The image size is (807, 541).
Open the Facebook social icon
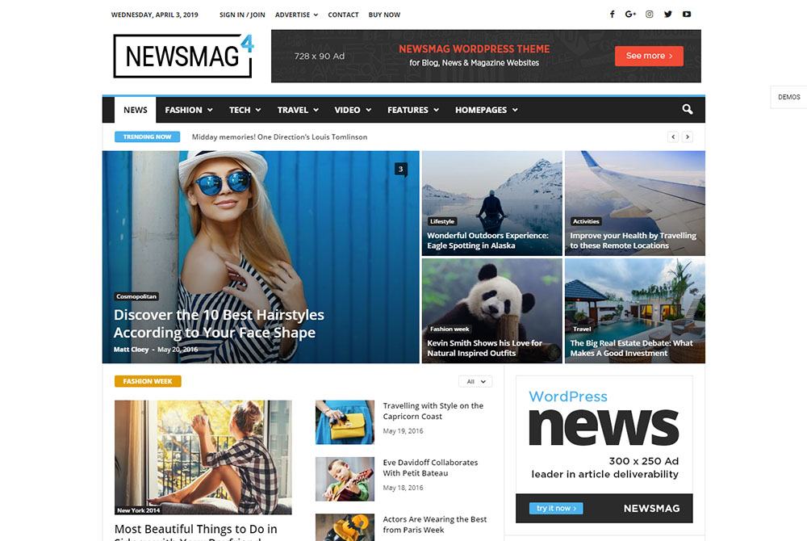(612, 15)
